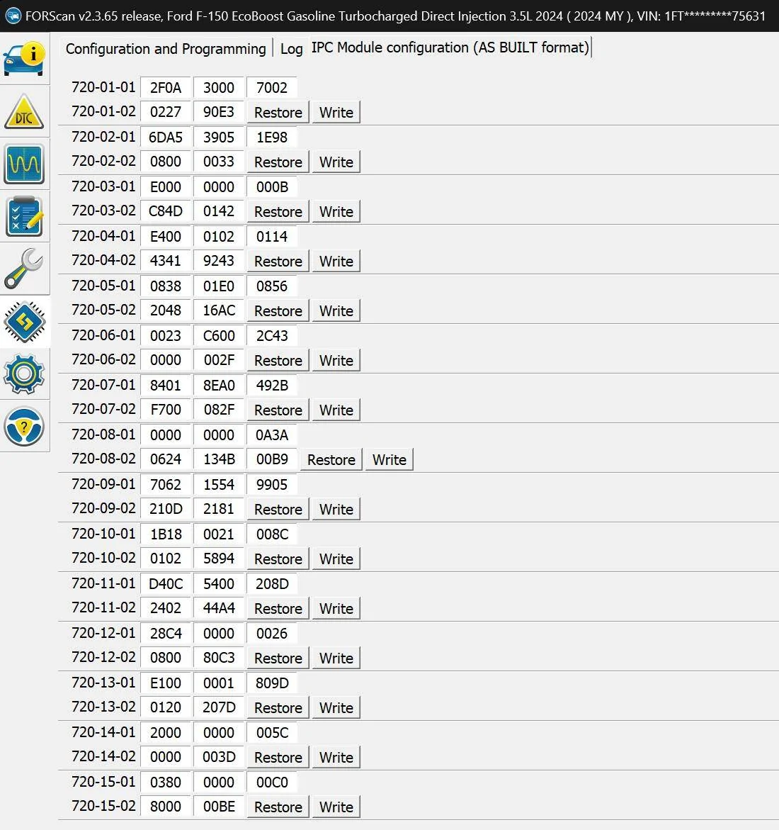Click the 44A4 field in 720-11-02
Image resolution: width=779 pixels, height=830 pixels.
(x=218, y=607)
